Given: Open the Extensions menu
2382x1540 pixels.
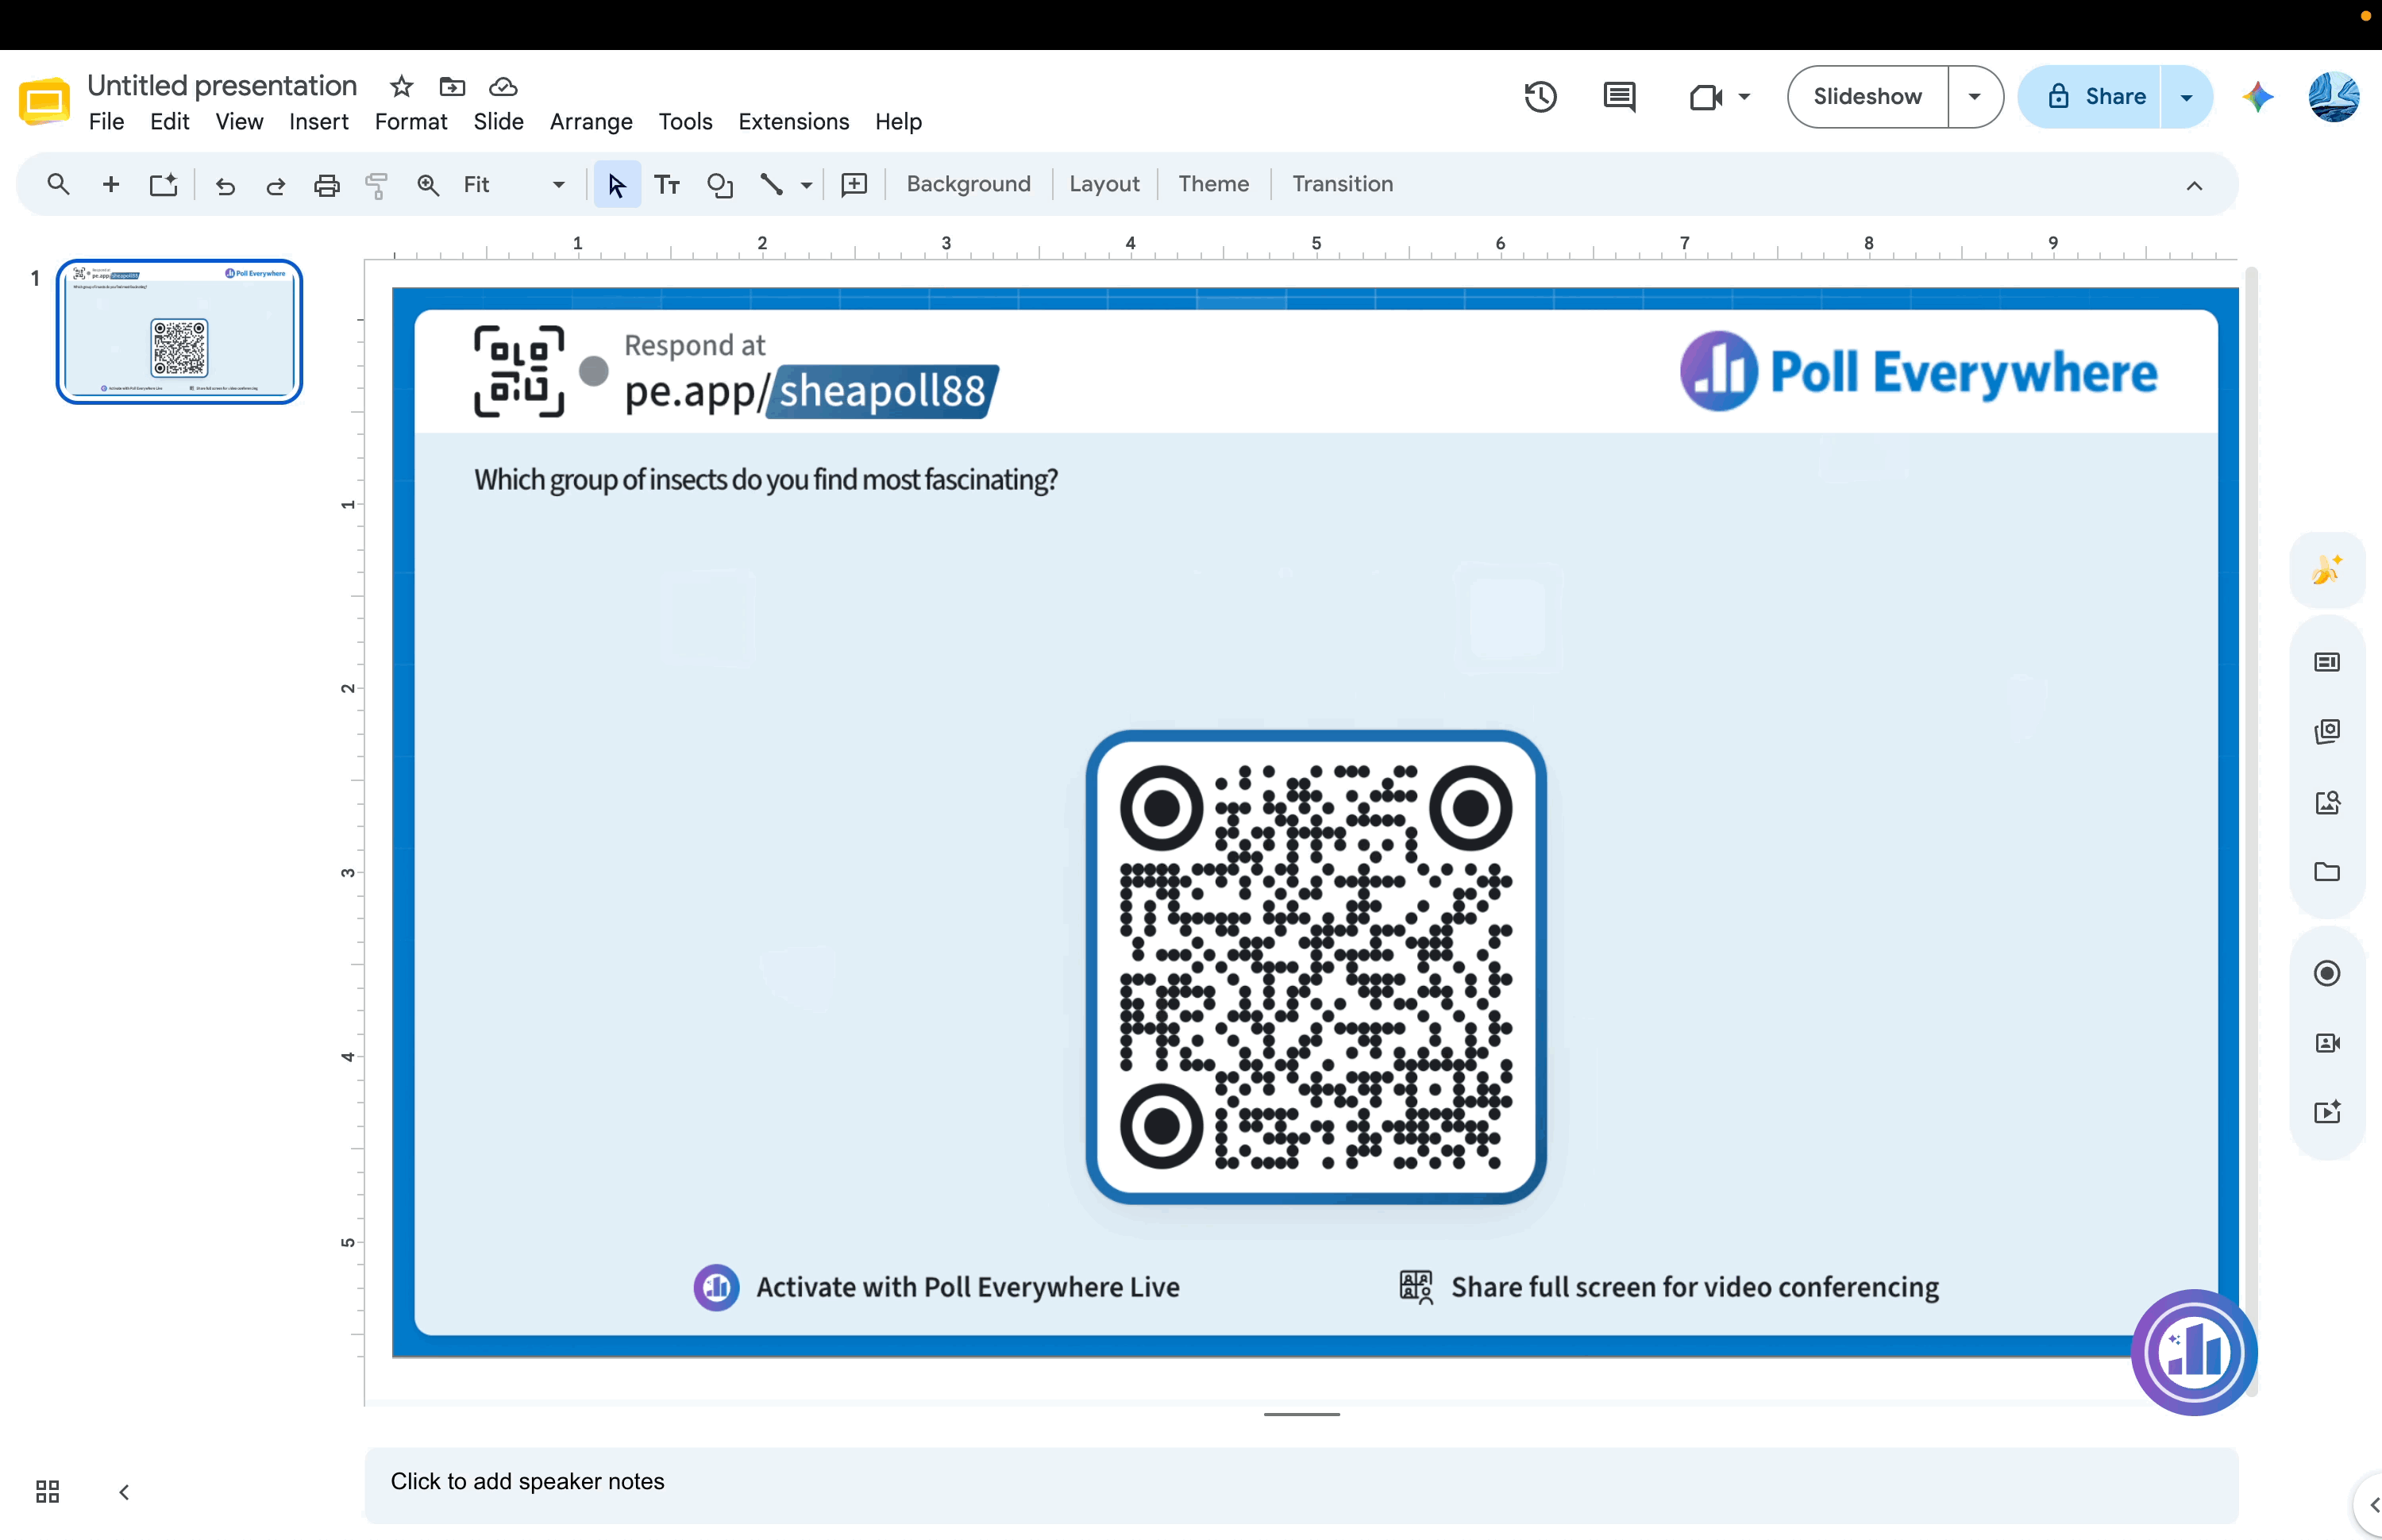Looking at the screenshot, I should (x=794, y=122).
